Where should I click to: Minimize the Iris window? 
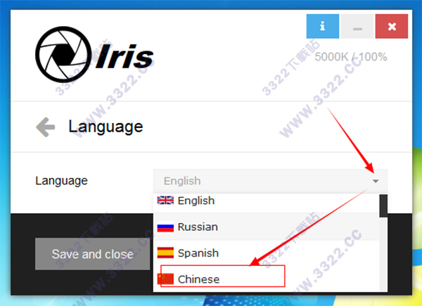point(357,26)
